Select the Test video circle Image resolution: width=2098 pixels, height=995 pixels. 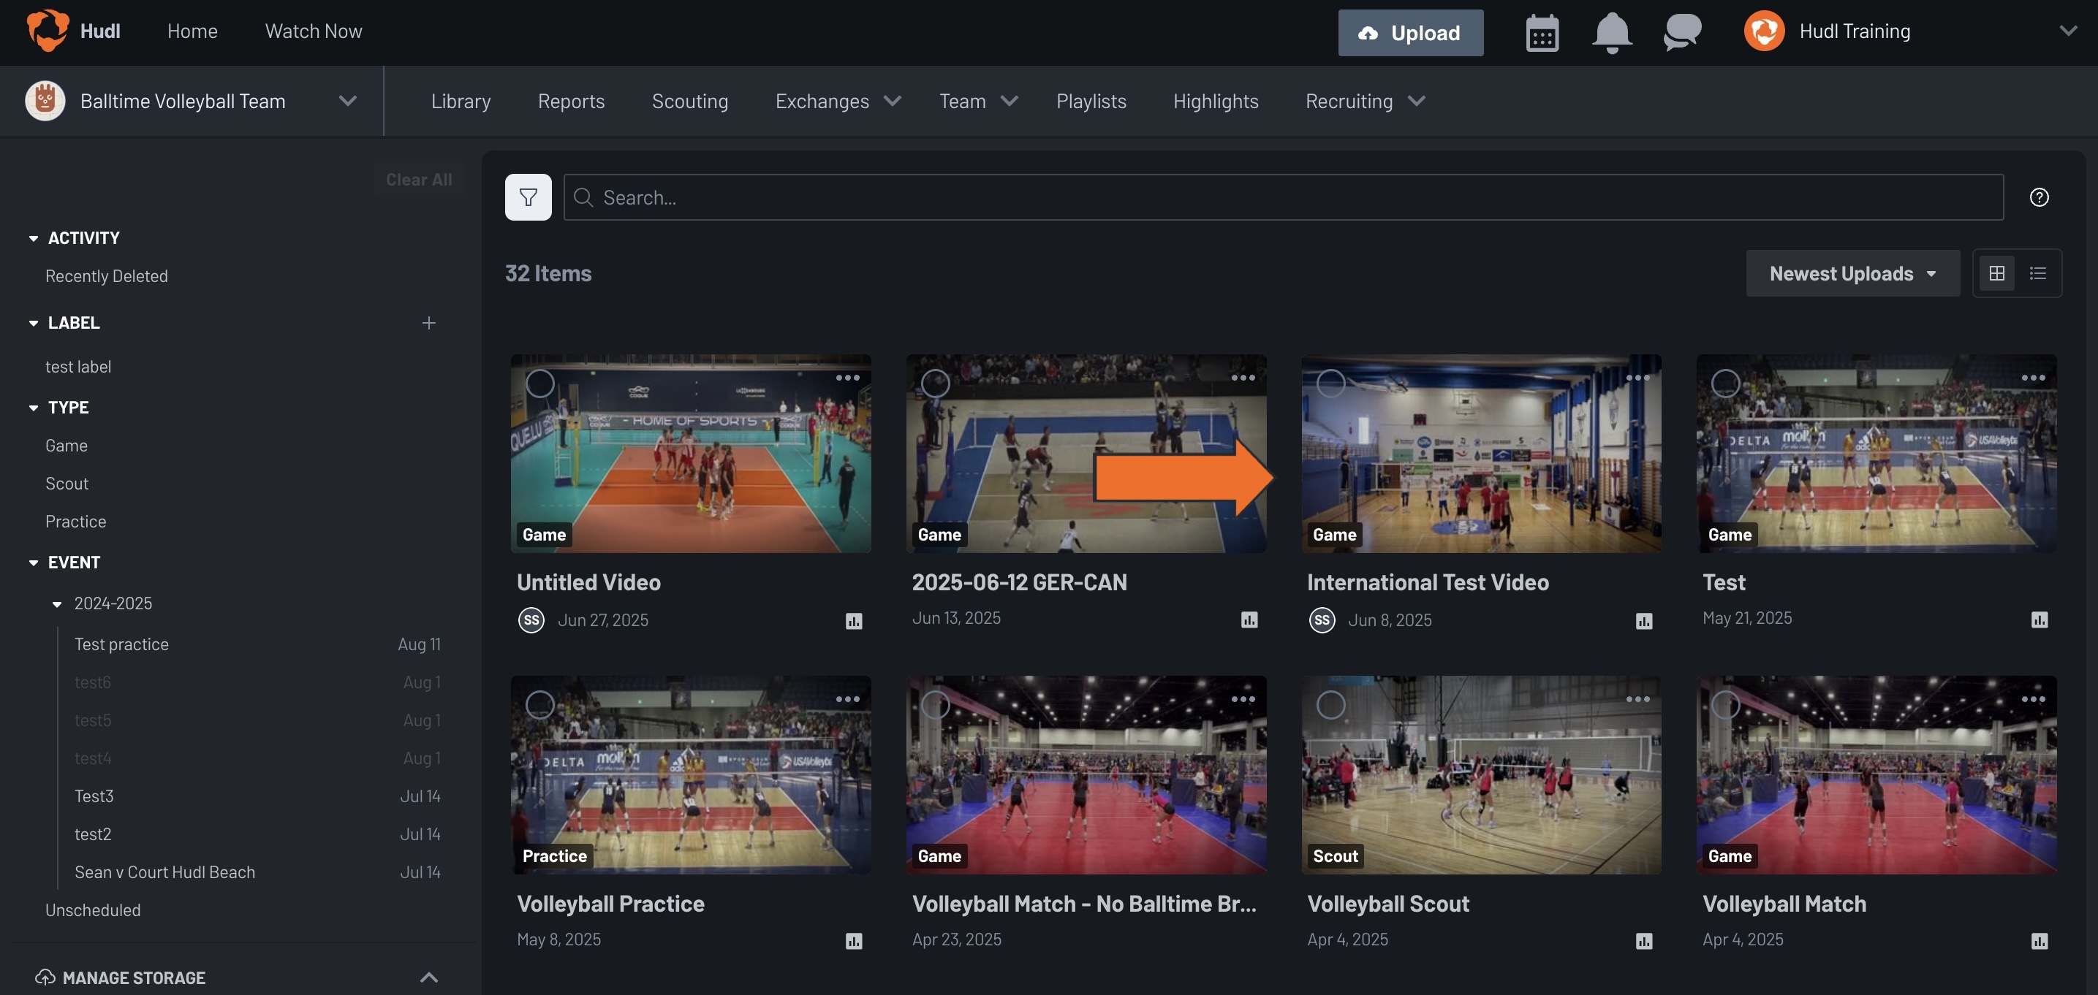click(x=1725, y=384)
